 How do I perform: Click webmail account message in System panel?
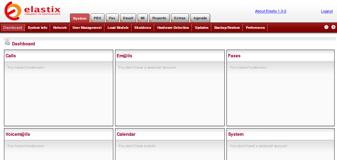258,146
